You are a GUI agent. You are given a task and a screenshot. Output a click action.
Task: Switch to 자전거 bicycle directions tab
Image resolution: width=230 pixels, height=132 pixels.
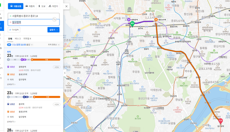(x=53, y=6)
